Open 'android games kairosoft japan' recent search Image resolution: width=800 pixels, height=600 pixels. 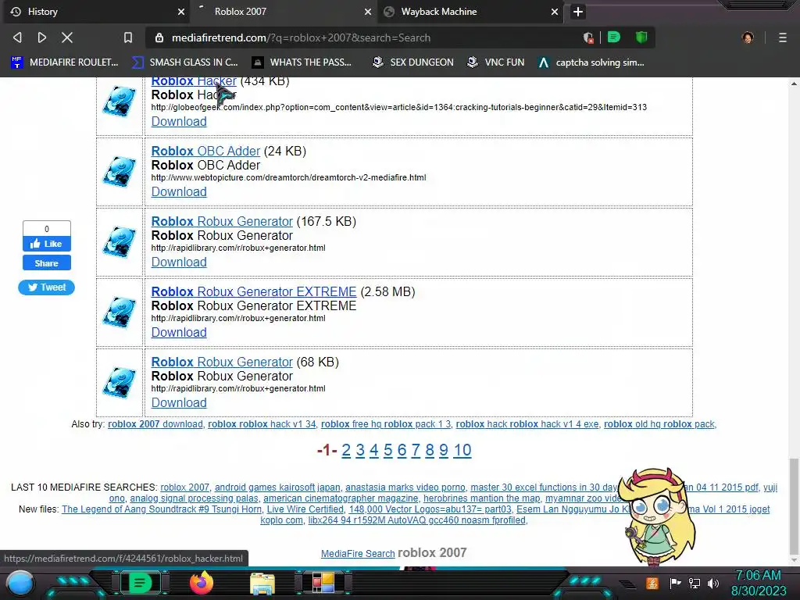point(277,487)
